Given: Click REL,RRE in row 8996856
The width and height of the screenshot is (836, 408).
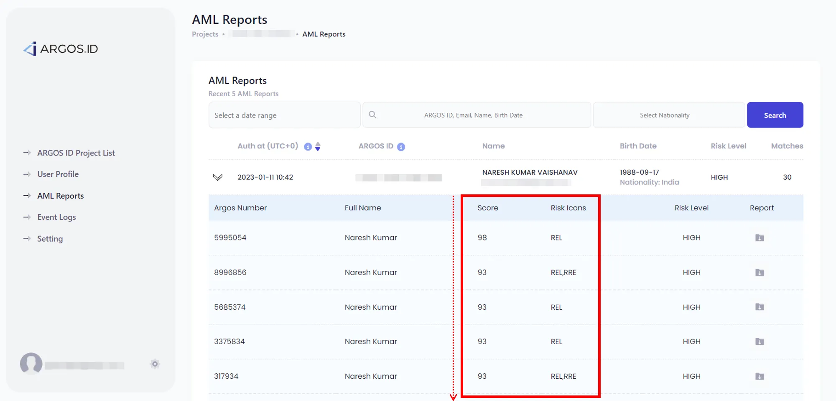Looking at the screenshot, I should [x=563, y=273].
